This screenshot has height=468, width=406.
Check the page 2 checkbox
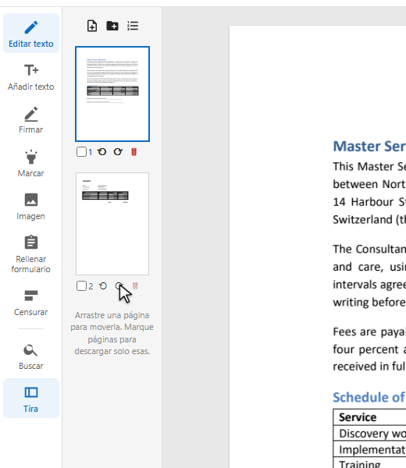(81, 286)
